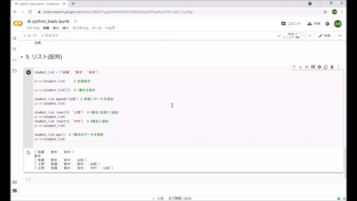Image resolution: width=357 pixels, height=201 pixels.
Task: Add a new code cell with + コード
Action: click(x=30, y=36)
